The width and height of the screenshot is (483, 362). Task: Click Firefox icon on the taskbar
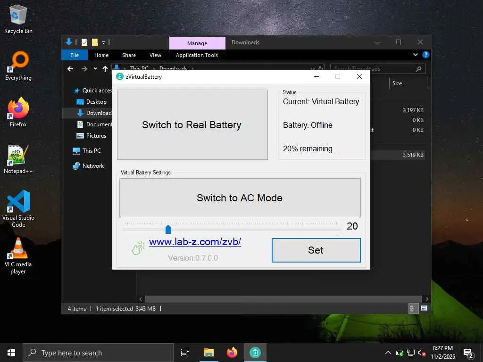point(232,353)
